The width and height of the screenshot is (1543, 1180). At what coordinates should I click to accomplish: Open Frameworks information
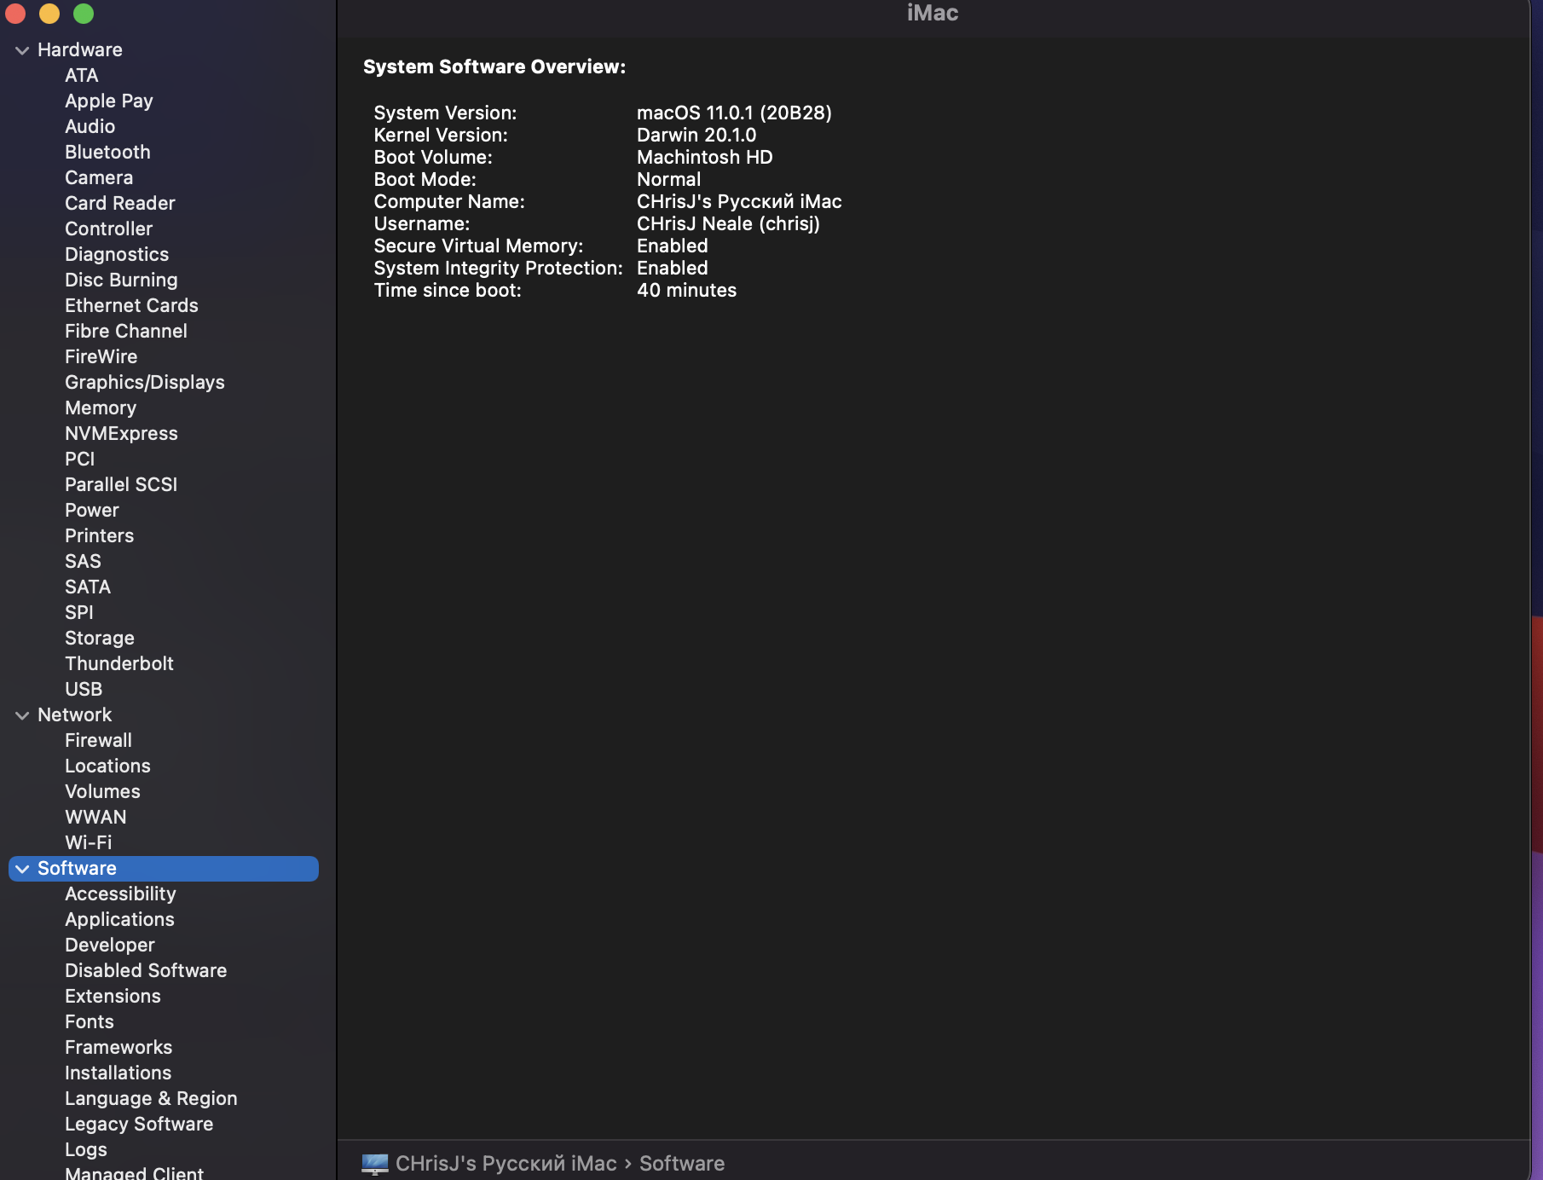[118, 1048]
